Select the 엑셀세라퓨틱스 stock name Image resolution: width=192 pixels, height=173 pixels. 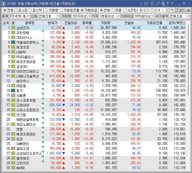(28, 42)
